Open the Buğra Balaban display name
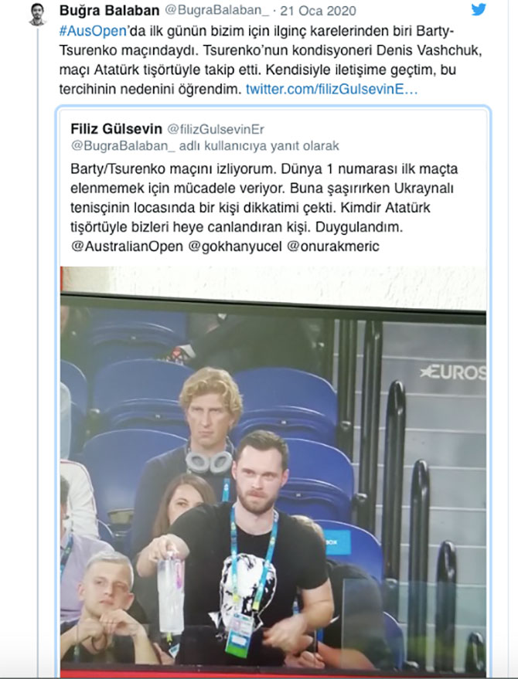Viewport: 518px width, 679px height. 109,10
